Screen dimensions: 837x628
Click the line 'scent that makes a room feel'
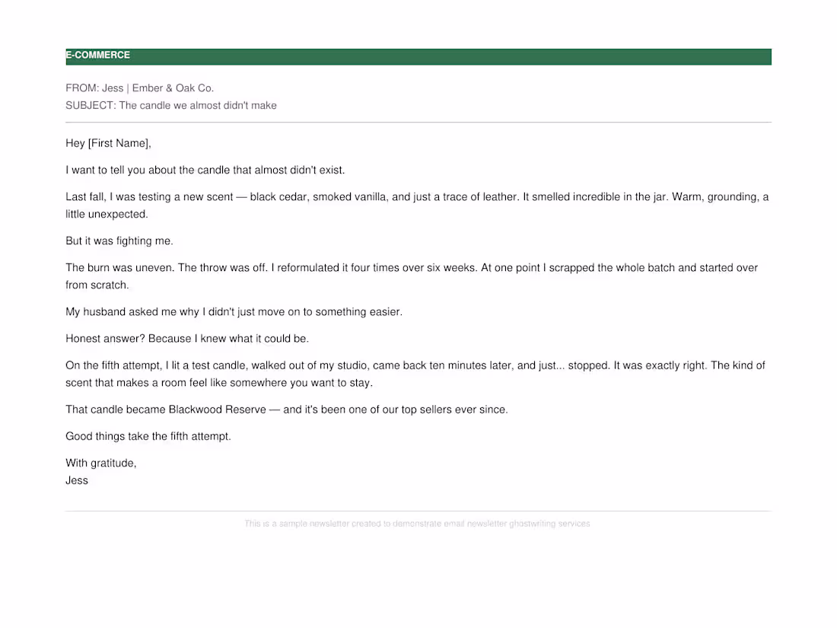click(219, 383)
